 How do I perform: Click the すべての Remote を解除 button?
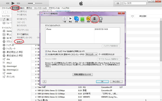109,59
